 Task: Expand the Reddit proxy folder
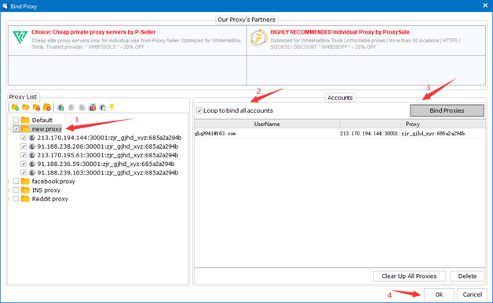pyautogui.click(x=9, y=199)
